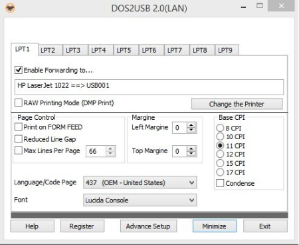The image size is (299, 245).
Task: Decrease Max Lines Per Page value
Action: click(x=110, y=154)
